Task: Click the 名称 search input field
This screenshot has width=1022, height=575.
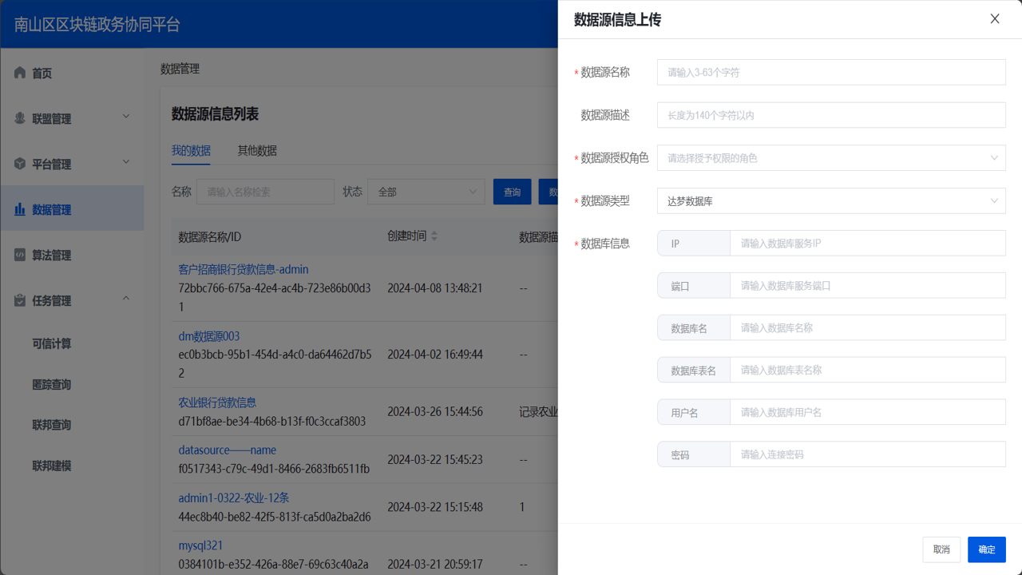Action: [x=266, y=192]
